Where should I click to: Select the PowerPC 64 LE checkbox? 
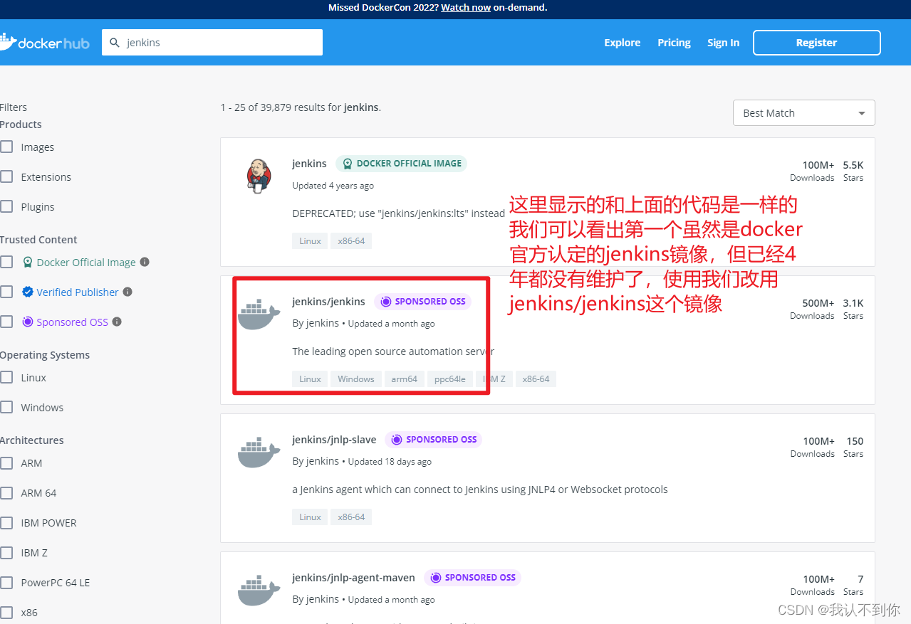click(x=6, y=582)
